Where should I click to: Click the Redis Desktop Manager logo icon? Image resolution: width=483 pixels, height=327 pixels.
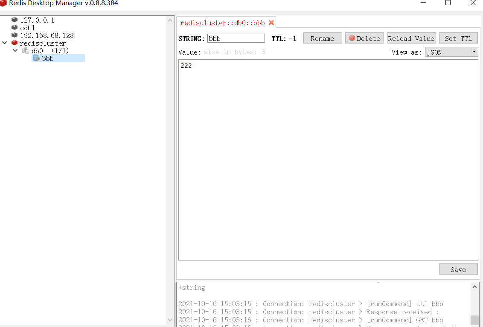[x=3, y=3]
